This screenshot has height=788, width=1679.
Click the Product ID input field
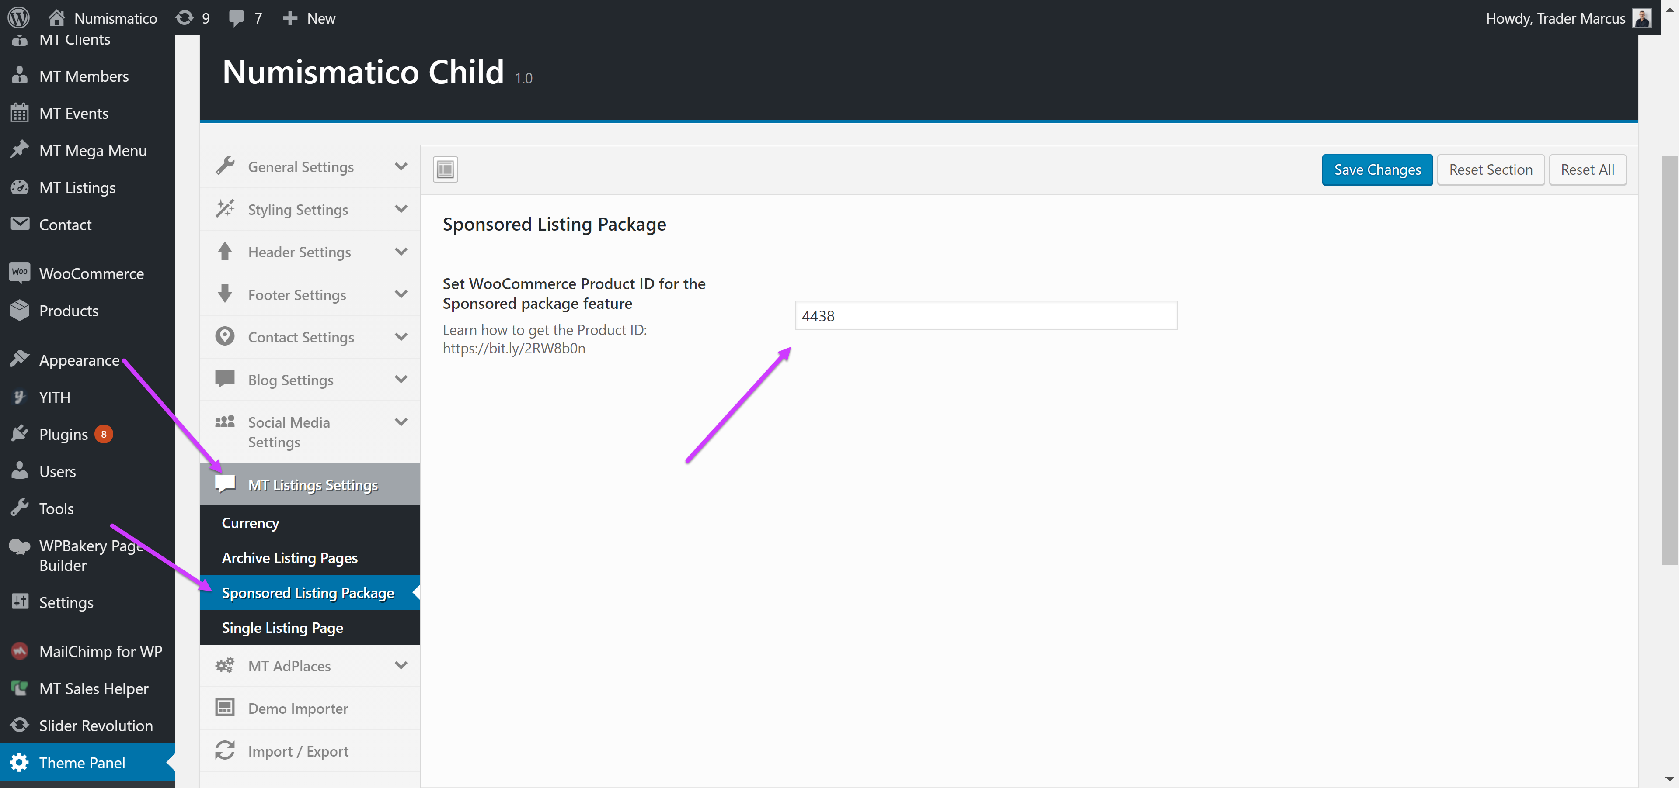(x=986, y=316)
